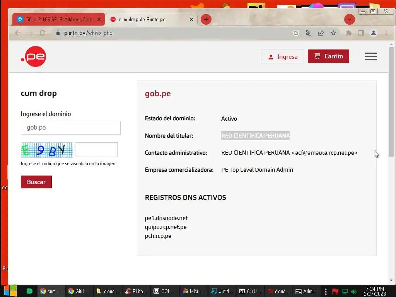Image resolution: width=396 pixels, height=297 pixels.
Task: Click the scrollbar up arrow
Action: 391,44
